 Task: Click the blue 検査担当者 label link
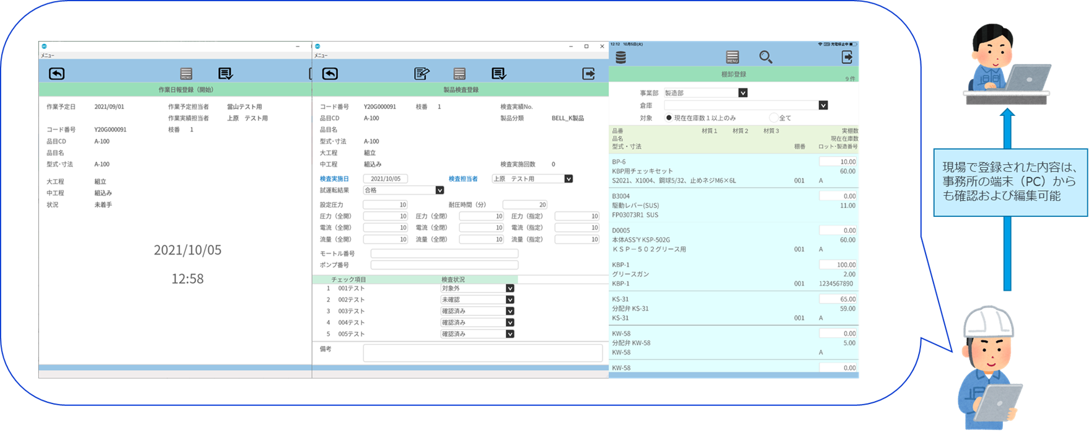point(463,179)
